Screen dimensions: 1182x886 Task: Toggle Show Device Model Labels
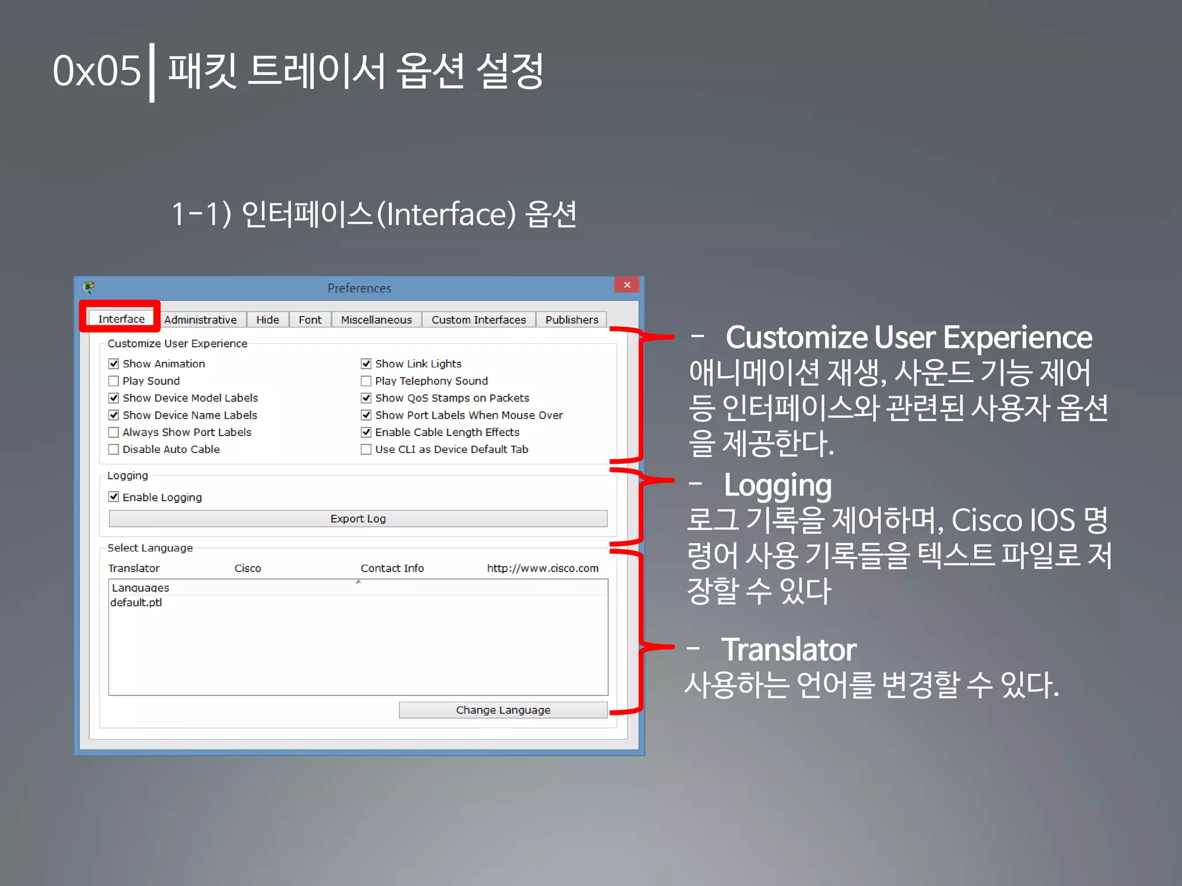coord(114,398)
